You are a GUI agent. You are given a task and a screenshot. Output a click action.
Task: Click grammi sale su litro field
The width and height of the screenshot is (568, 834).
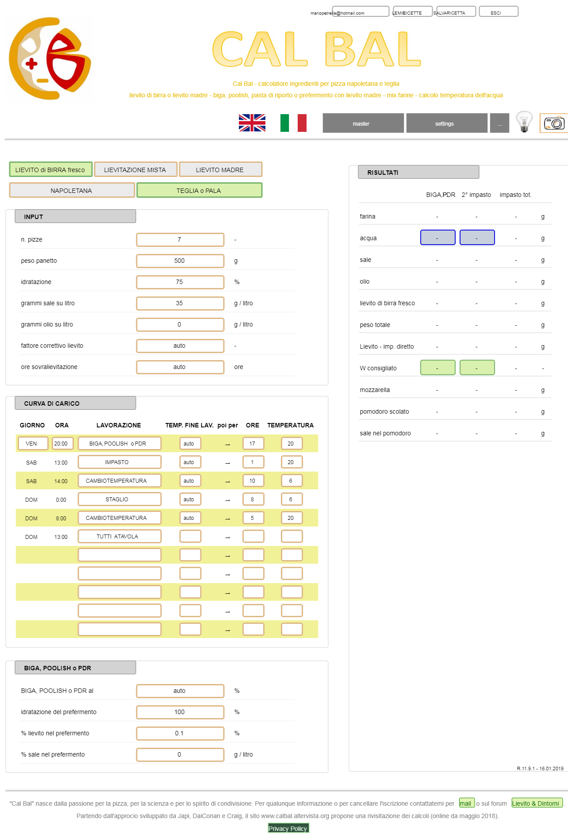[180, 303]
